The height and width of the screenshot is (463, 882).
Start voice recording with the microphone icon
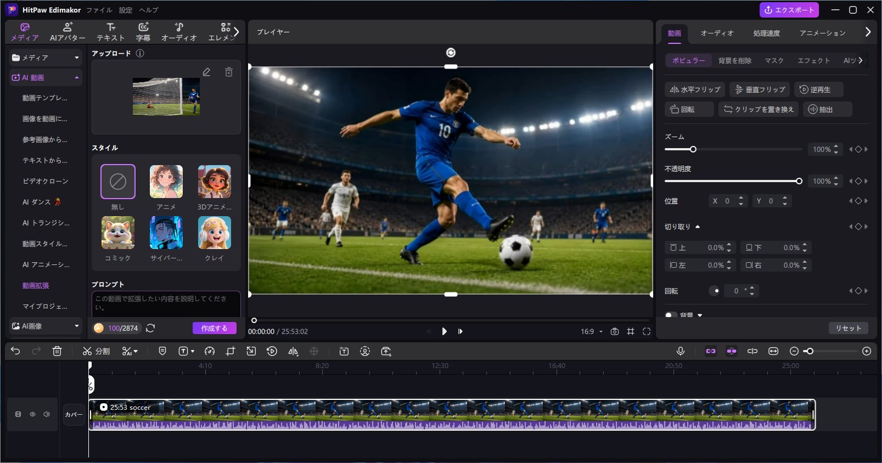(681, 351)
